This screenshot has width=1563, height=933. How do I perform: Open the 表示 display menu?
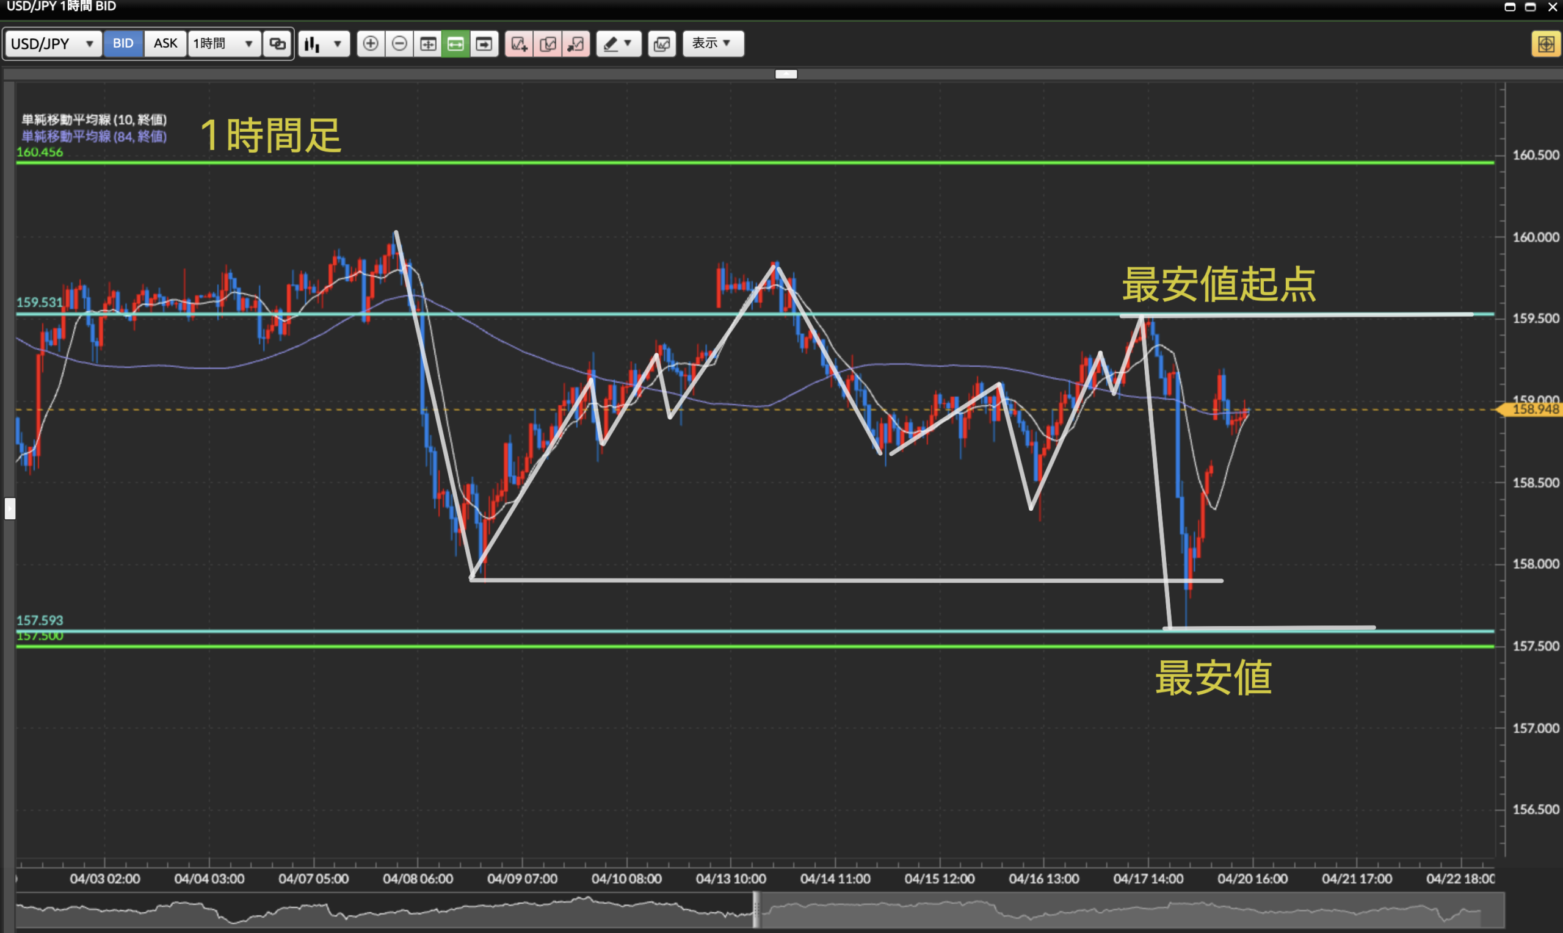[x=713, y=43]
